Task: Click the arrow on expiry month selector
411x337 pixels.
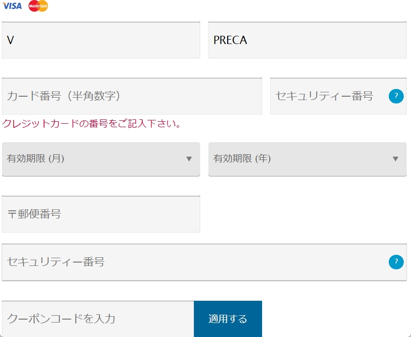Action: point(189,159)
